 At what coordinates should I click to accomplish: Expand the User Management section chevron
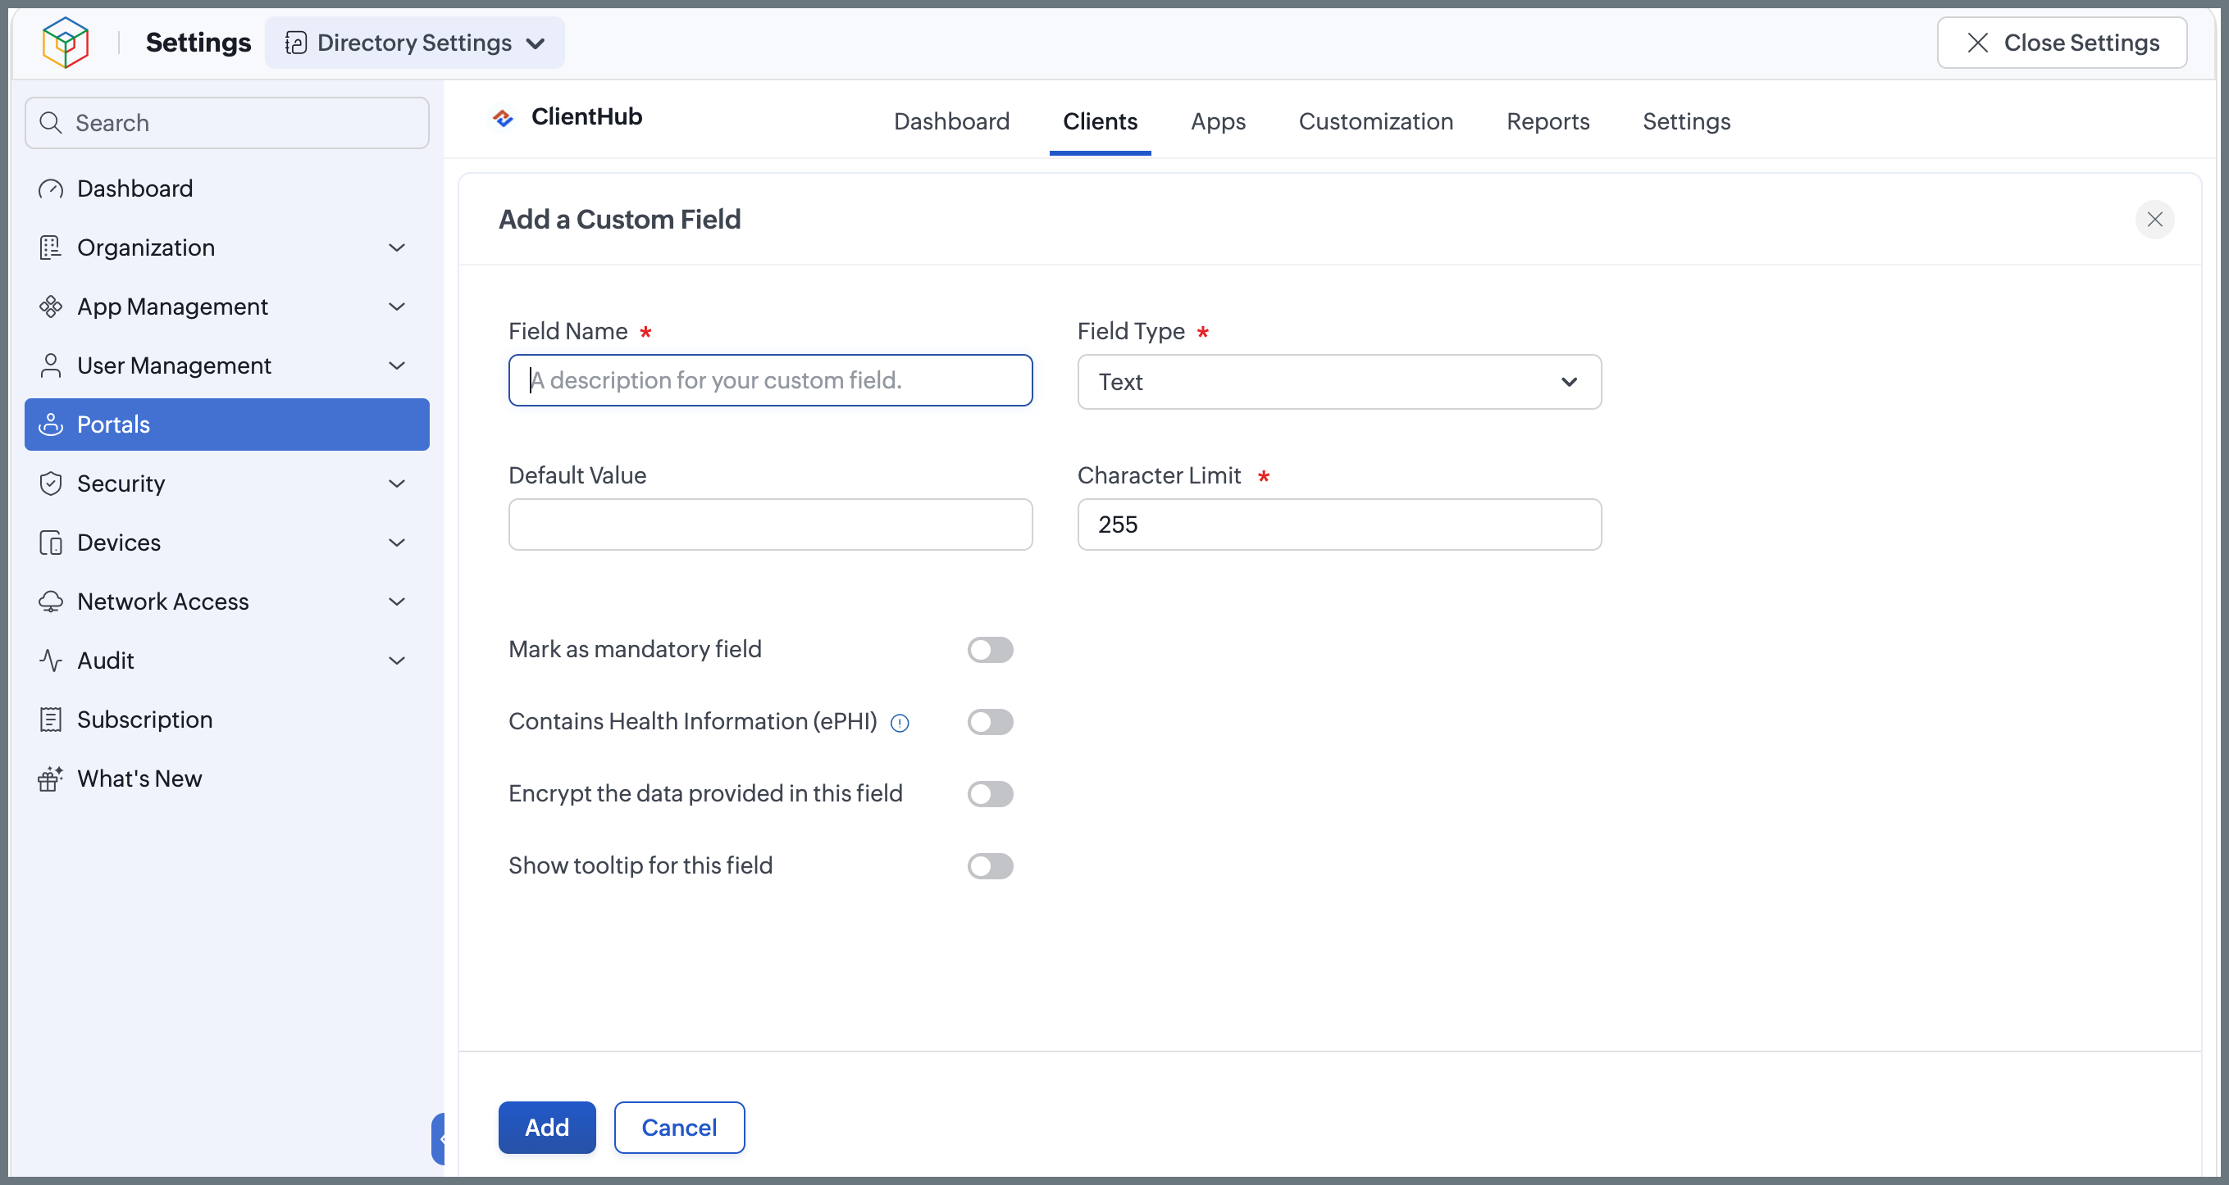click(397, 365)
